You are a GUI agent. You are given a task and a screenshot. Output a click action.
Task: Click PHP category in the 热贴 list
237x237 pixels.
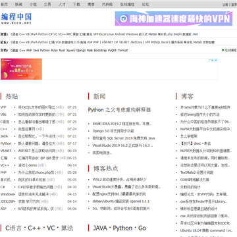3,172
